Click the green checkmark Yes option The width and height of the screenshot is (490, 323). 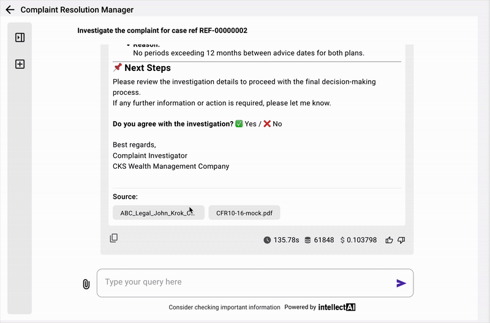[239, 124]
